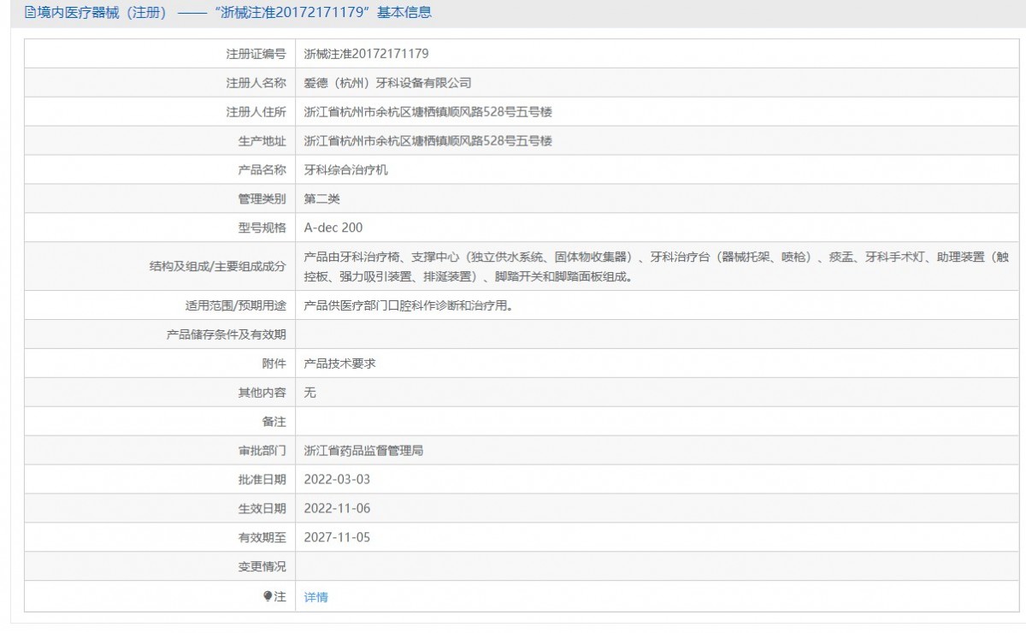Click the address value in 生产地址 row
This screenshot has width=1026, height=633.
(x=428, y=141)
